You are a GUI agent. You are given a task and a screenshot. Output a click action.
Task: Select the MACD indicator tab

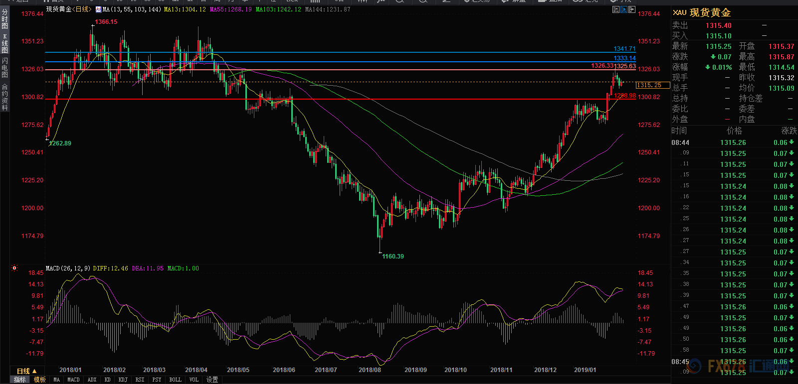point(74,380)
